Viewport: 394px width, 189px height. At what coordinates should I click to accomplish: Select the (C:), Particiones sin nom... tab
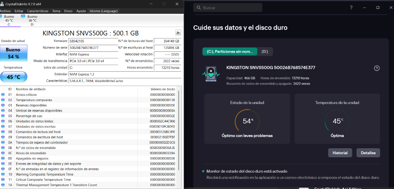coord(230,52)
